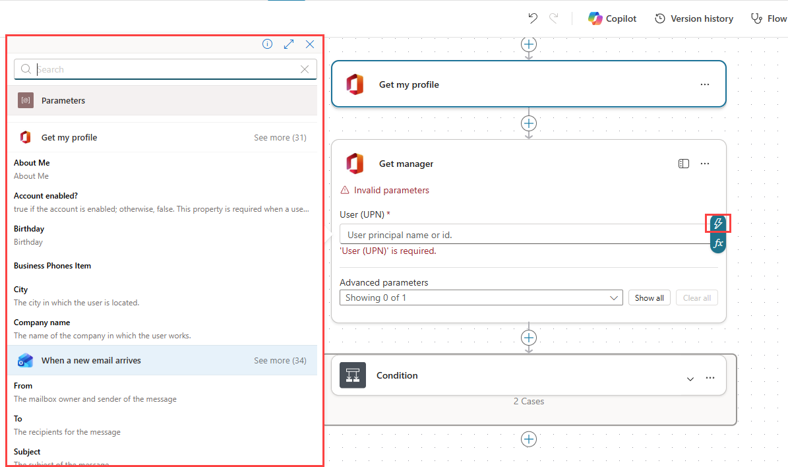Open Get my profile more options menu

705,84
